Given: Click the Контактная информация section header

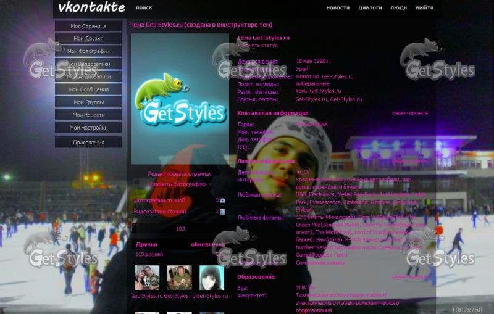Looking at the screenshot, I should pos(273,113).
